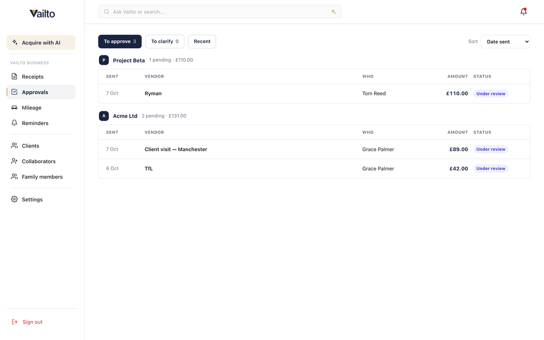The height and width of the screenshot is (340, 544).
Task: Open Settings from sidebar
Action: (41, 200)
